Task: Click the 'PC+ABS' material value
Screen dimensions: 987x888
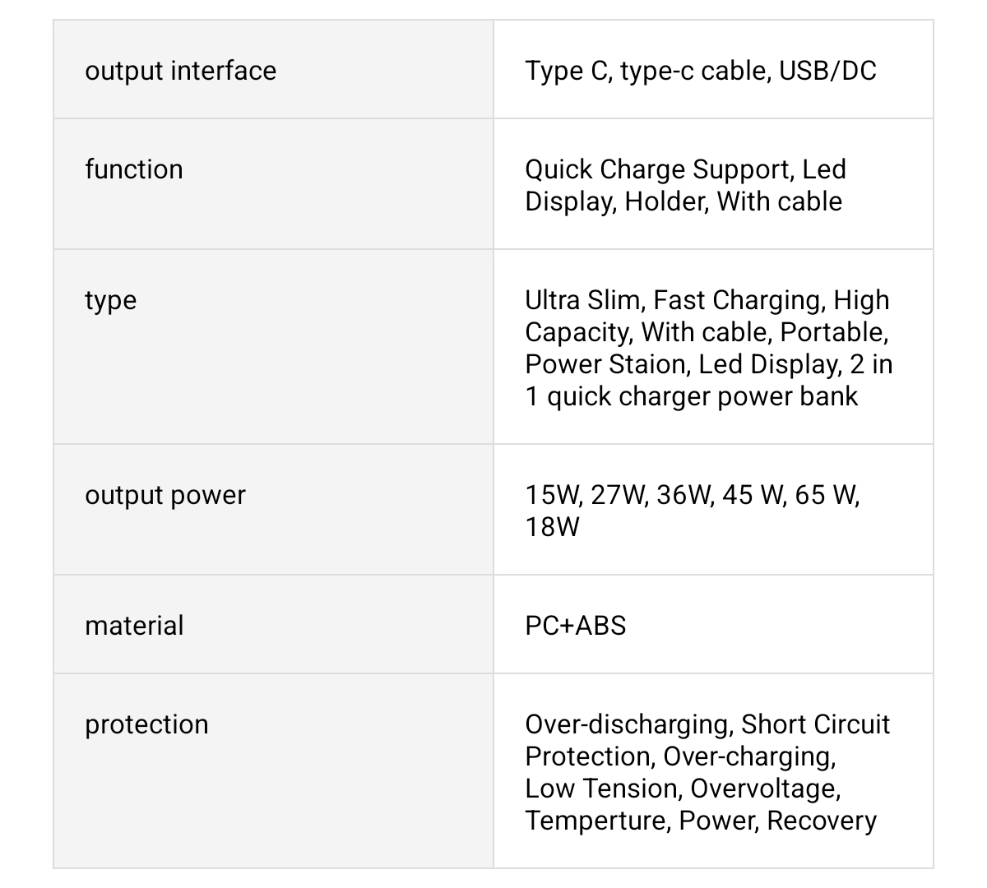Action: click(x=575, y=626)
